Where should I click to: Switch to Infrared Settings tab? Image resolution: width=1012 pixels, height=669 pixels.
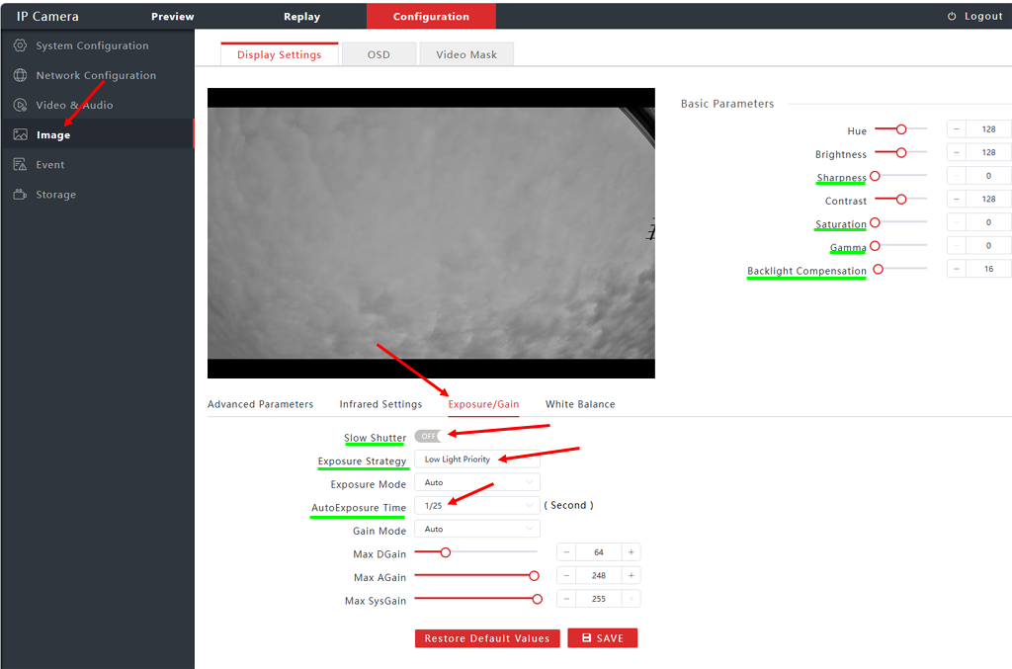click(x=380, y=404)
